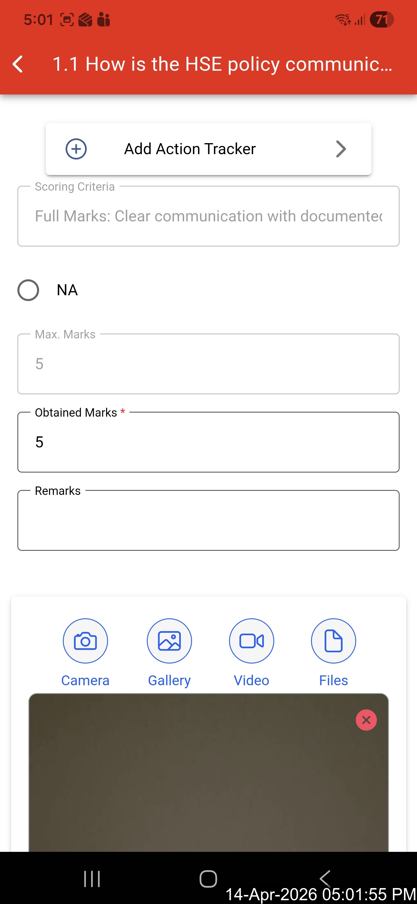Expand the Scoring Criteria text field
The height and width of the screenshot is (904, 417).
click(x=208, y=216)
